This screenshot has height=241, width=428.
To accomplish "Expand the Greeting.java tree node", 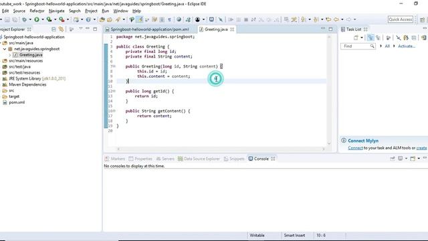I will coord(10,55).
